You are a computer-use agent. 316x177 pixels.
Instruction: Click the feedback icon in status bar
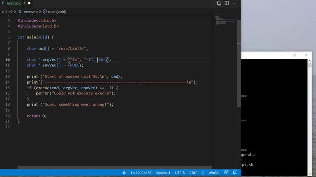pyautogui.click(x=226, y=173)
